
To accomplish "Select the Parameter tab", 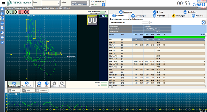I will (x=119, y=16).
